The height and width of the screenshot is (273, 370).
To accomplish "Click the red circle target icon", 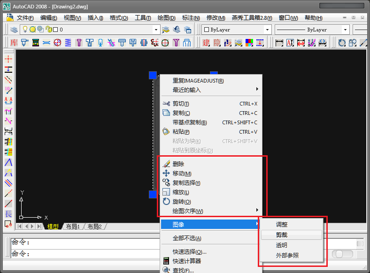I will click(x=165, y=43).
